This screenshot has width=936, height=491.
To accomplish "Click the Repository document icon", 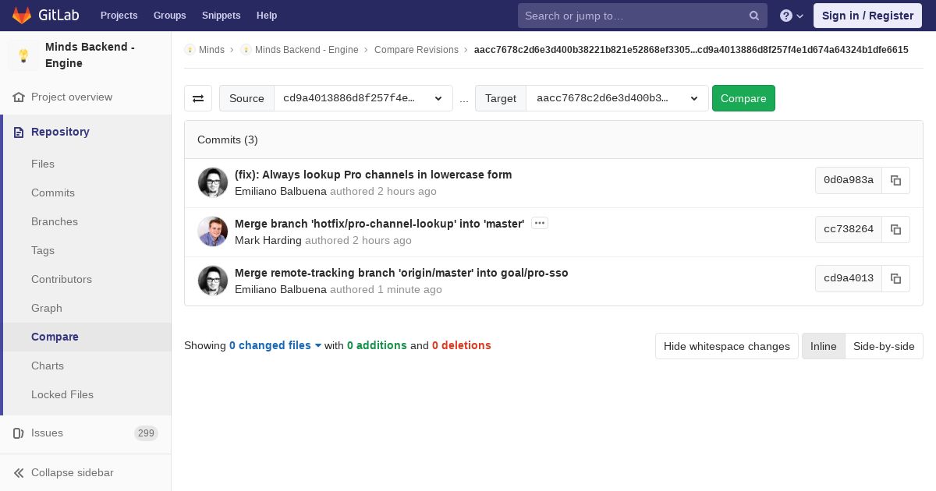I will pos(19,132).
